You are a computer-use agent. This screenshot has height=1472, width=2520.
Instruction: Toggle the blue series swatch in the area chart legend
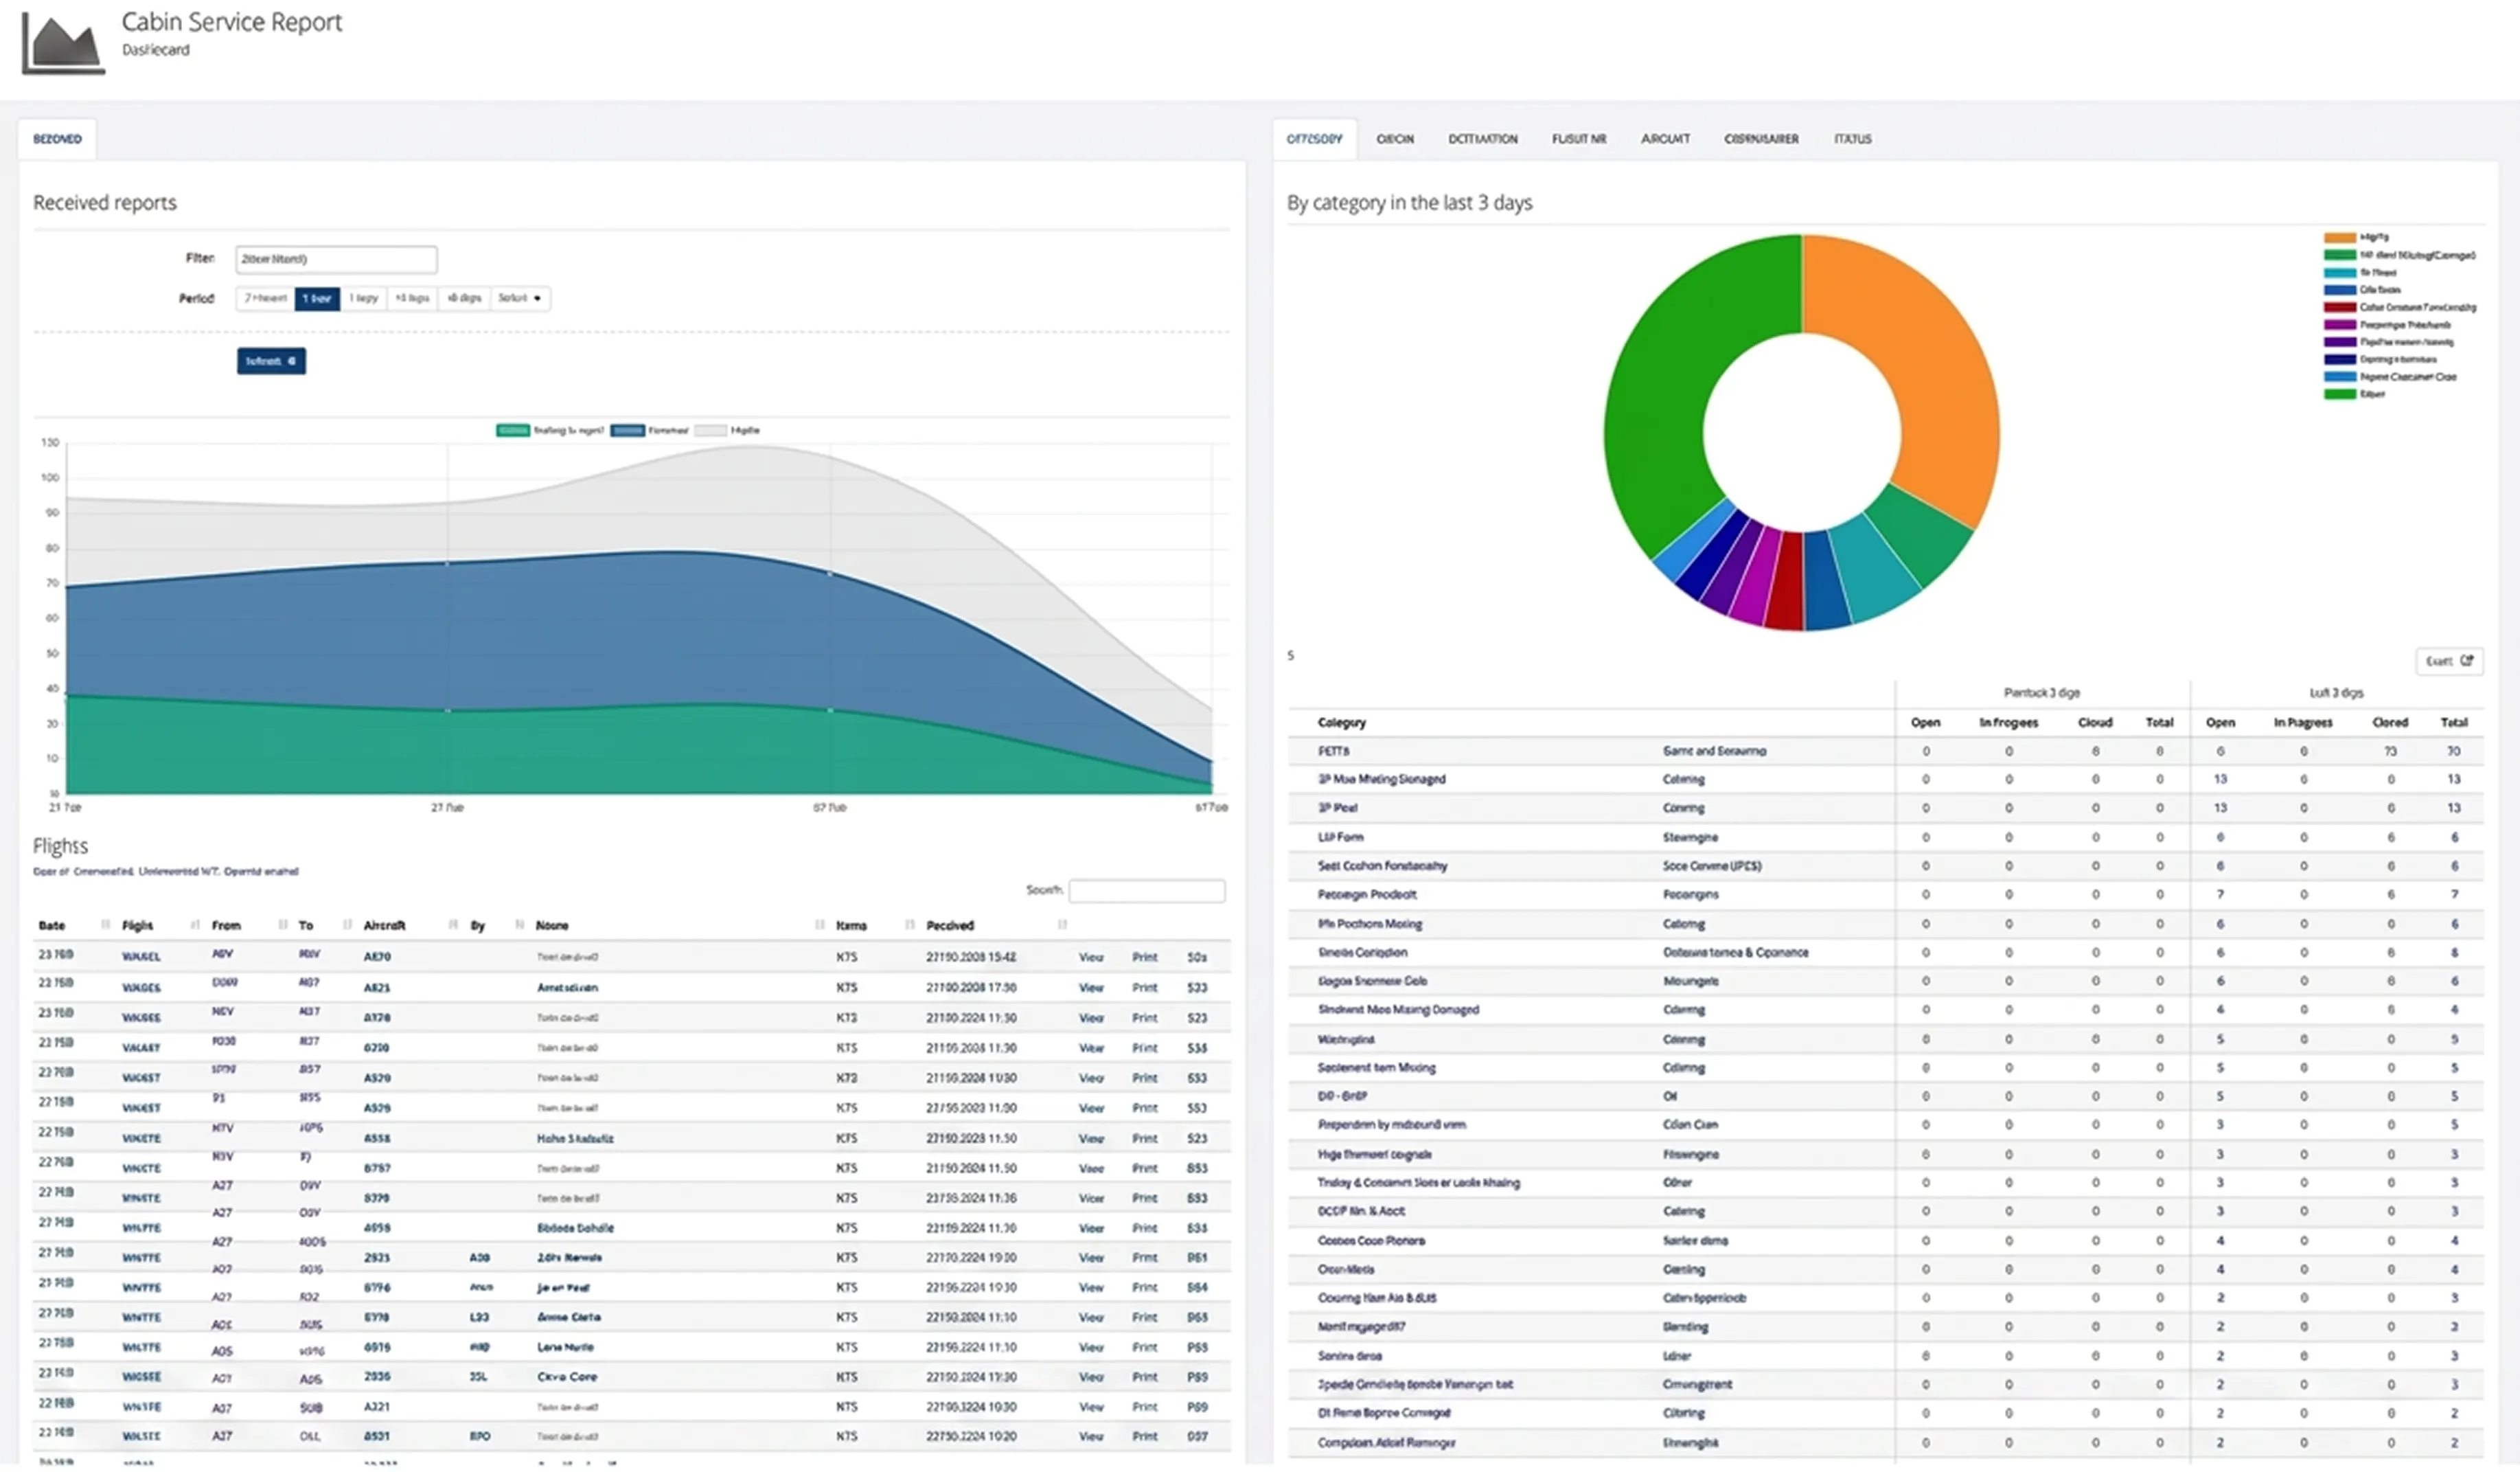pos(627,430)
